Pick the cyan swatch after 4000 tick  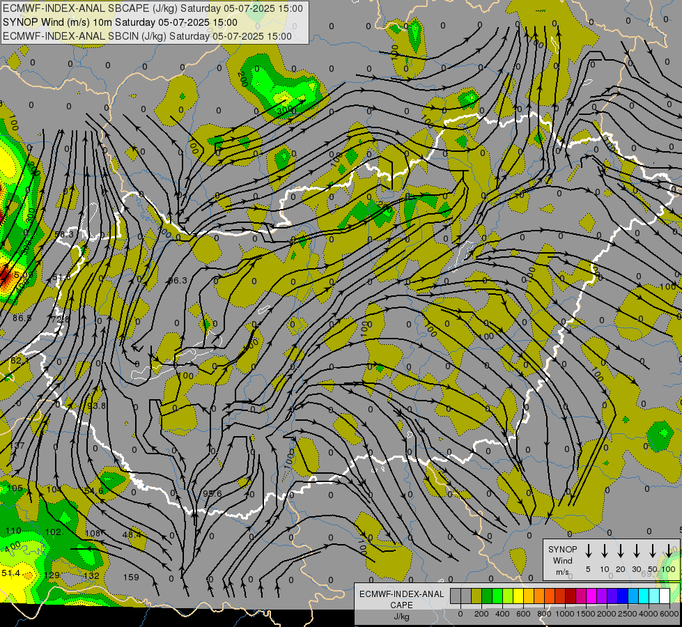(x=654, y=596)
